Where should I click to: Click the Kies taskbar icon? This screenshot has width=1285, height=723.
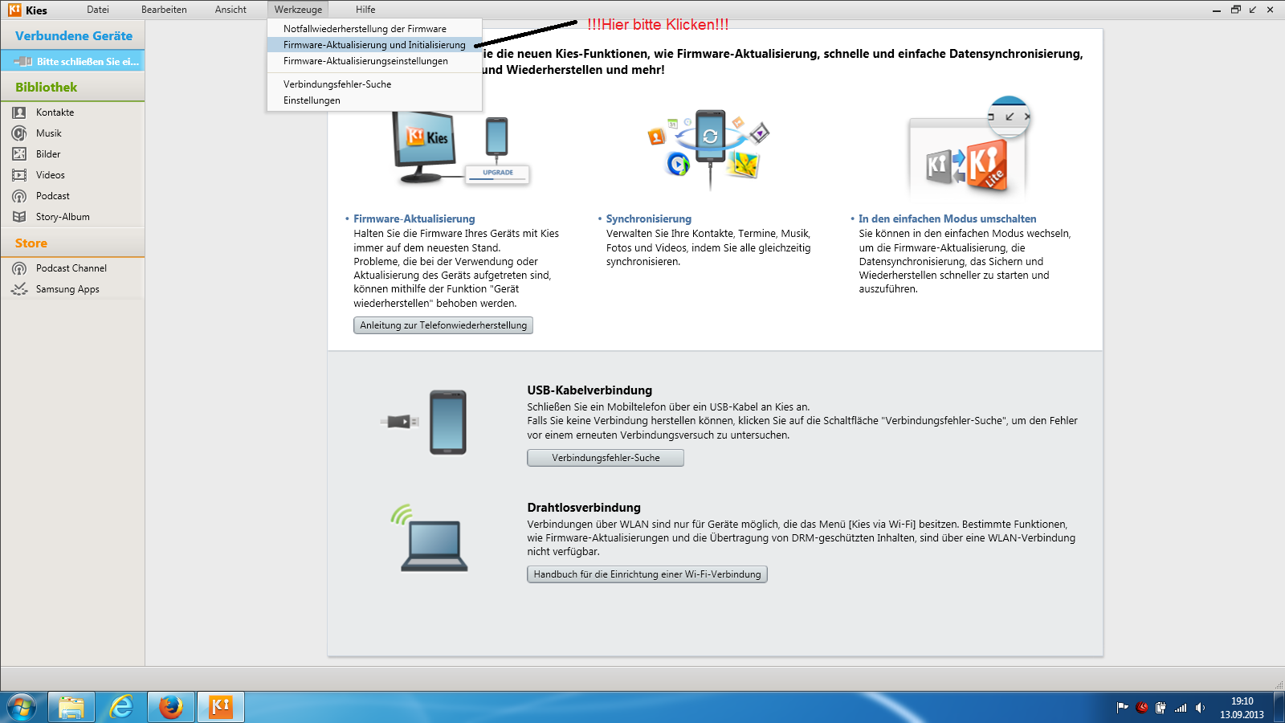click(x=221, y=708)
